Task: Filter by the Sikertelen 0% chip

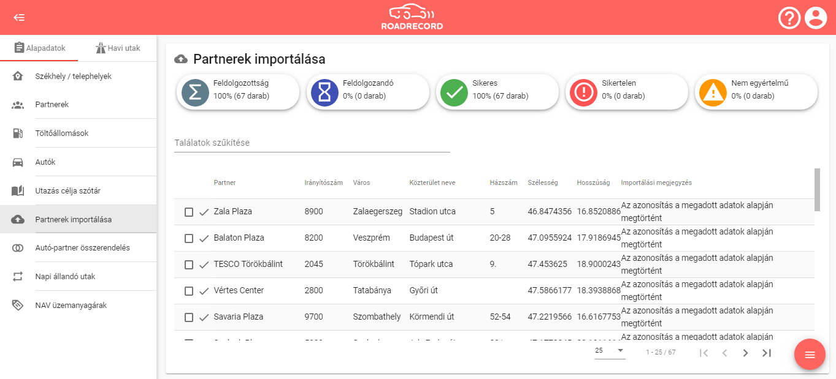Action: pos(627,92)
